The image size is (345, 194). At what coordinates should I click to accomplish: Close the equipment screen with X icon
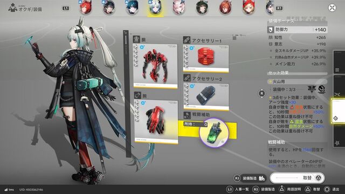[x=332, y=8]
